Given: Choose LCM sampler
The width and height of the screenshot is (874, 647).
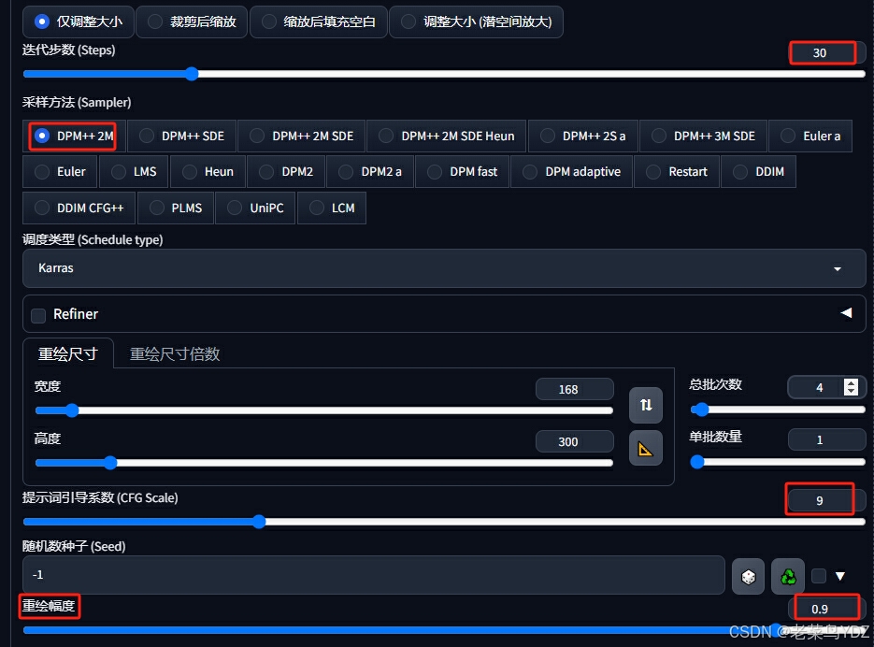Looking at the screenshot, I should (x=332, y=208).
